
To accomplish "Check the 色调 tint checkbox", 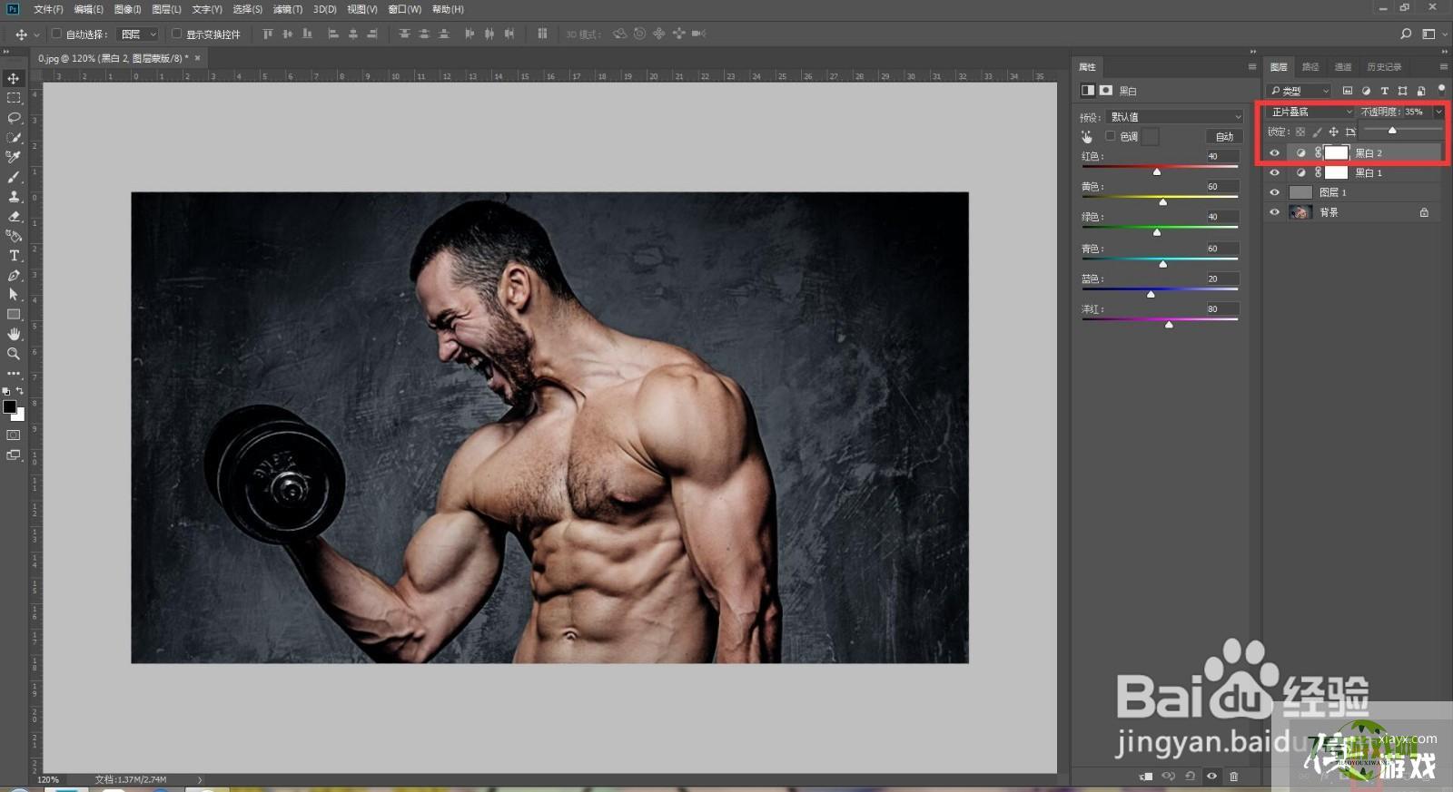I will pyautogui.click(x=1110, y=136).
